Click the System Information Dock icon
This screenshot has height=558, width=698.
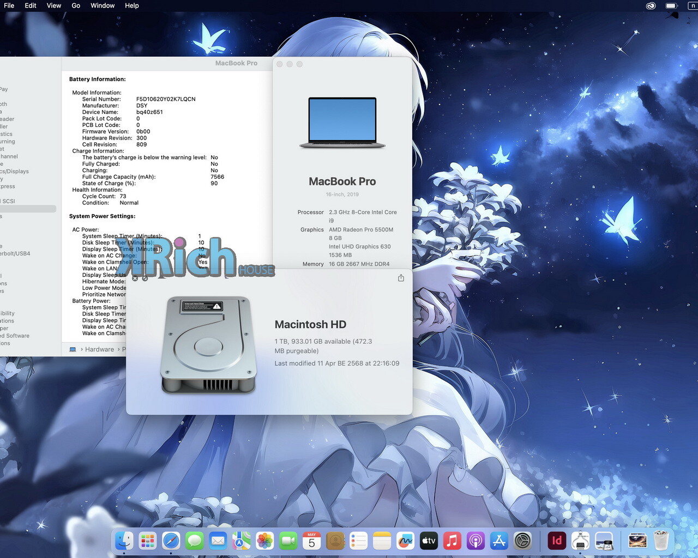pos(580,541)
